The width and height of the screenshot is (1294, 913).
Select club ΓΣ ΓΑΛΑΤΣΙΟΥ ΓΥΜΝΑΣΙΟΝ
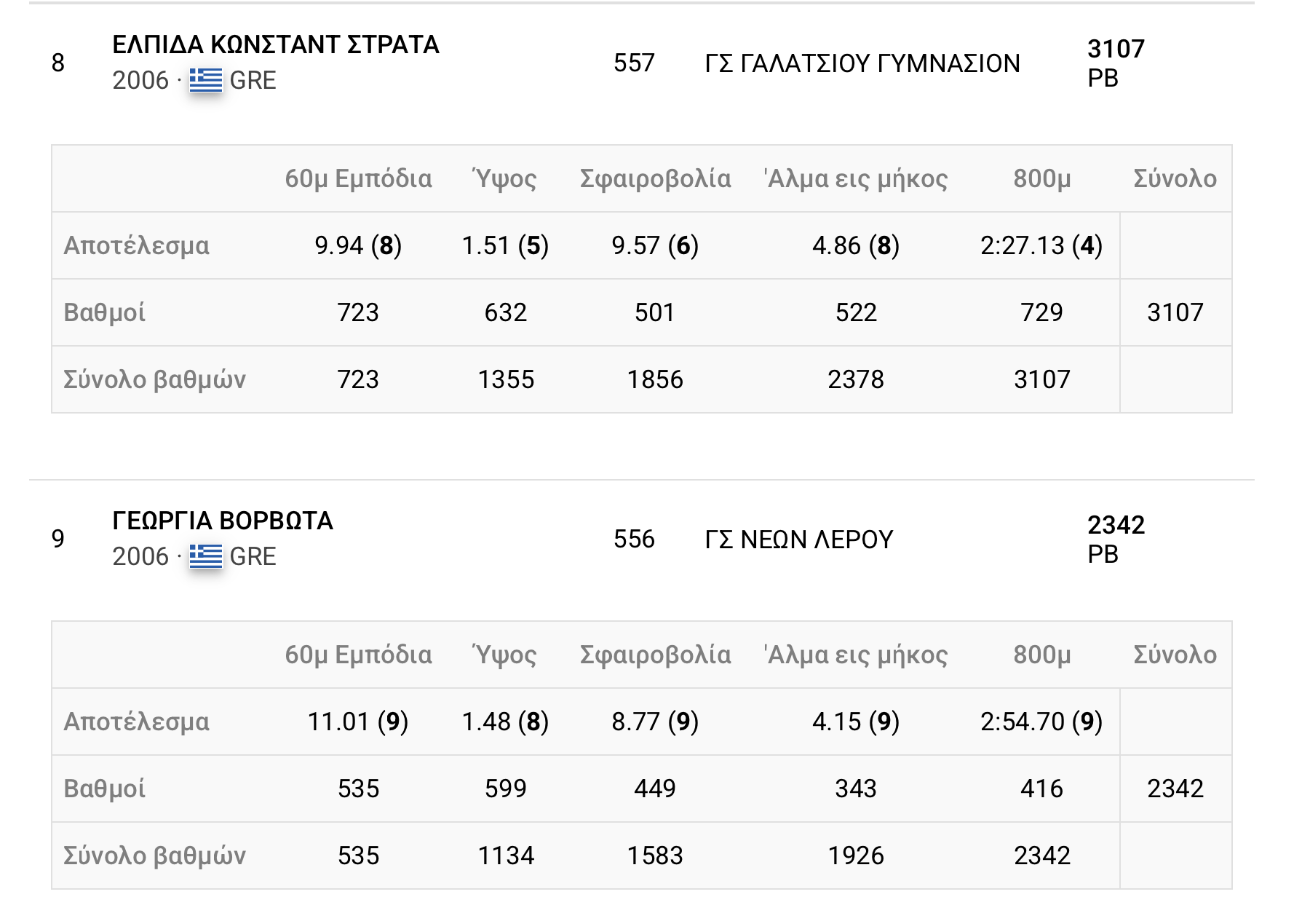coord(862,64)
